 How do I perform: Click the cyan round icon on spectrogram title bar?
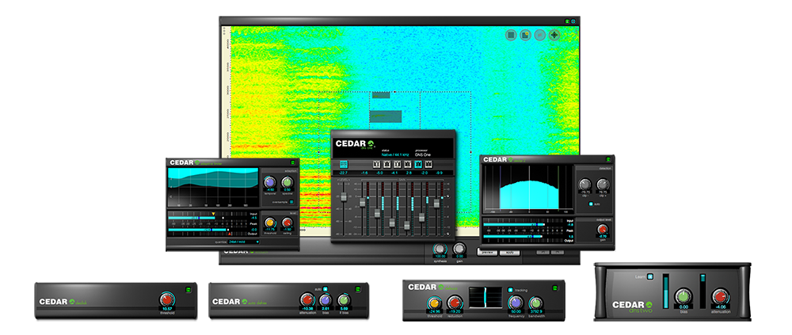[573, 21]
